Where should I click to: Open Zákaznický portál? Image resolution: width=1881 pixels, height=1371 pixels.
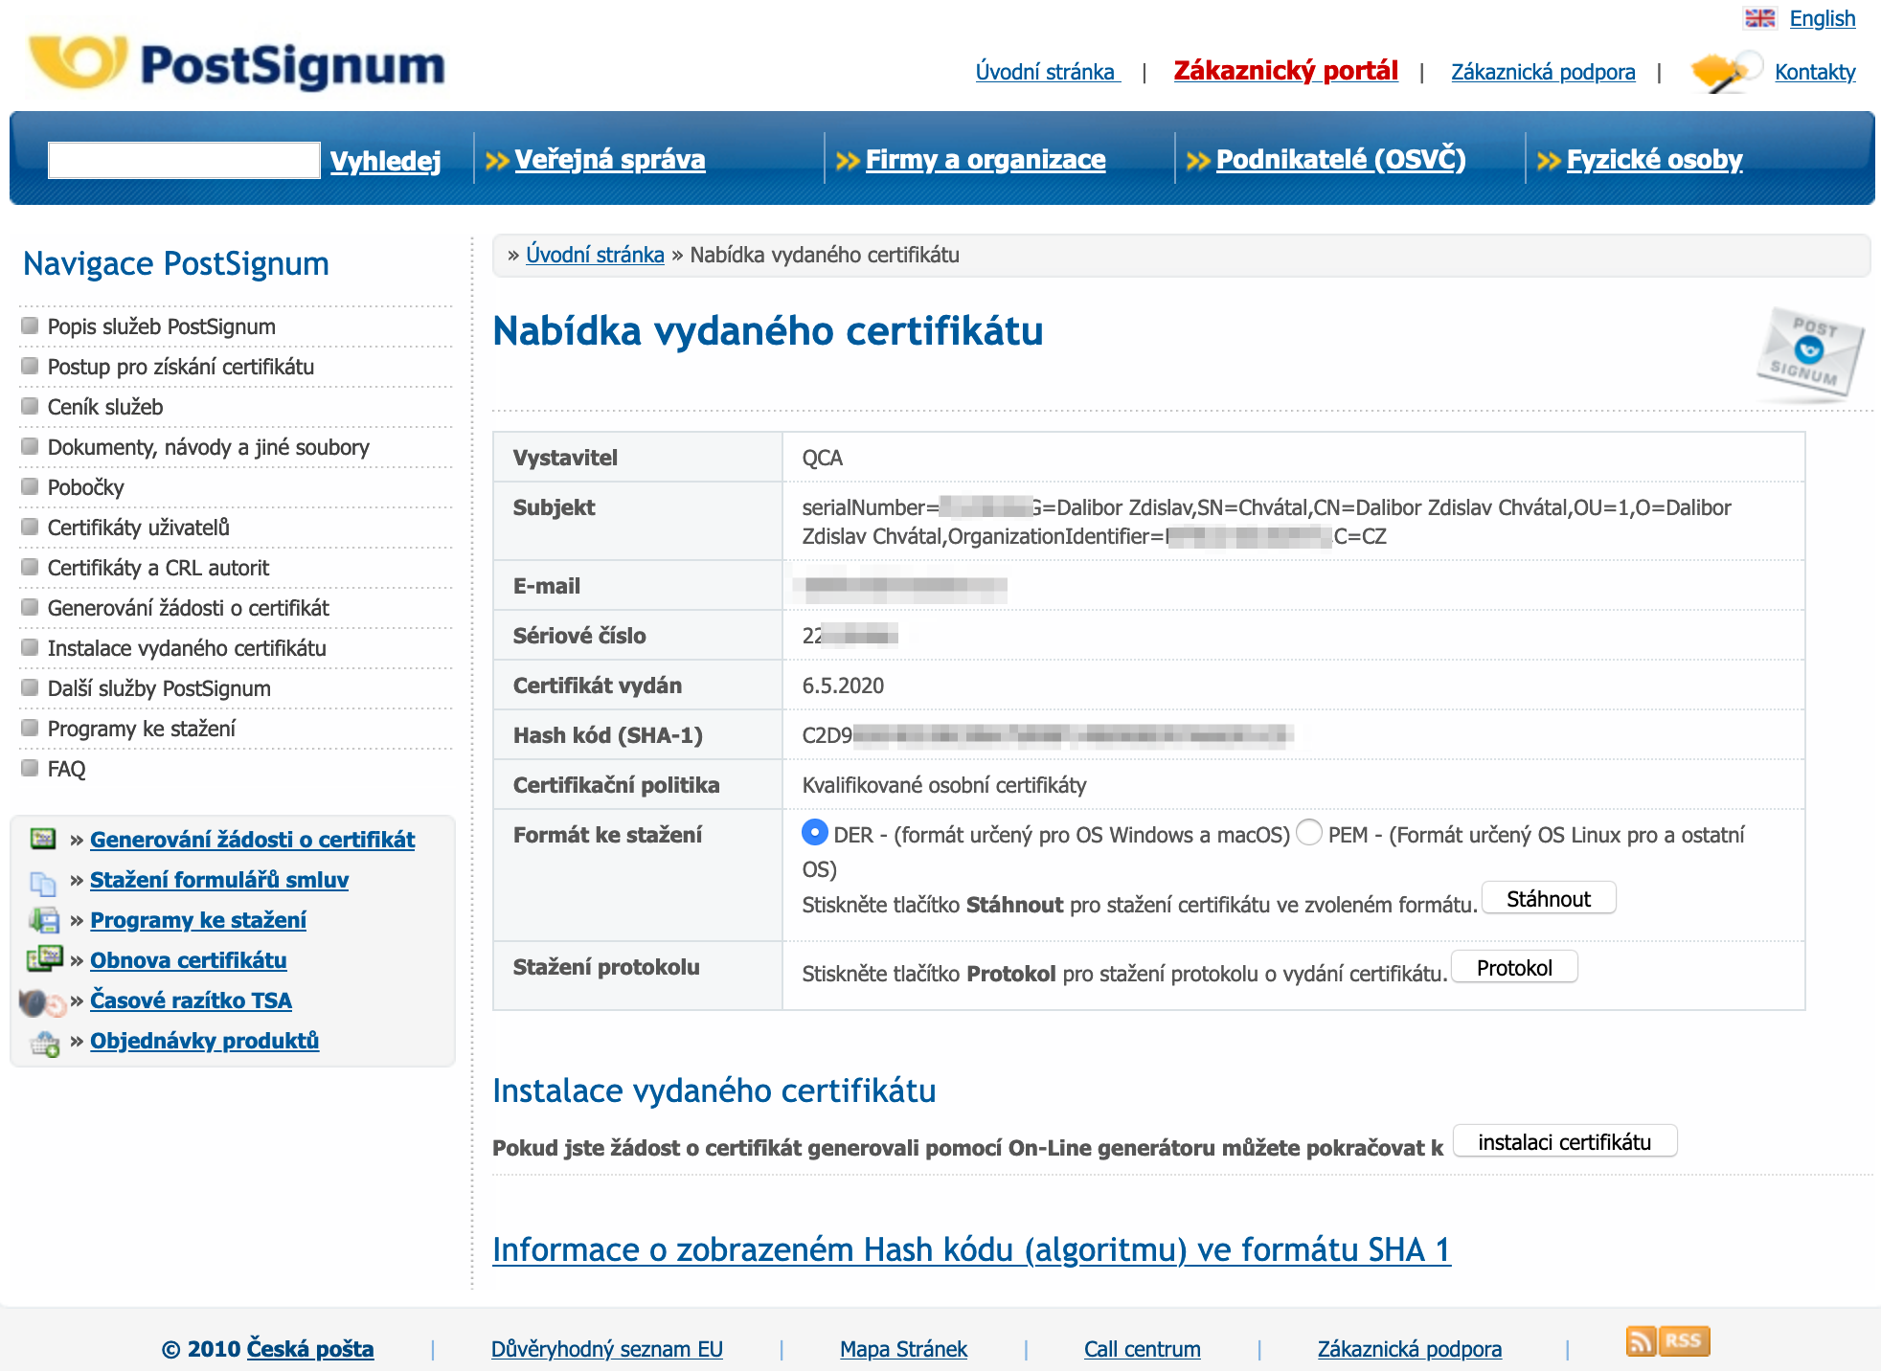click(x=1286, y=71)
